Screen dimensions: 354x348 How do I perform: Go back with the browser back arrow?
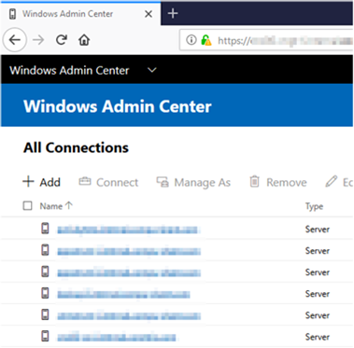click(x=14, y=40)
